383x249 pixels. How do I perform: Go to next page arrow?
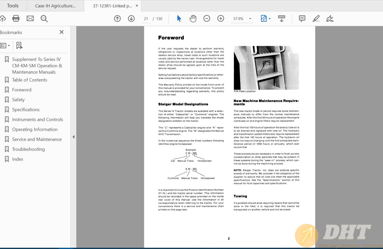[x=131, y=19]
